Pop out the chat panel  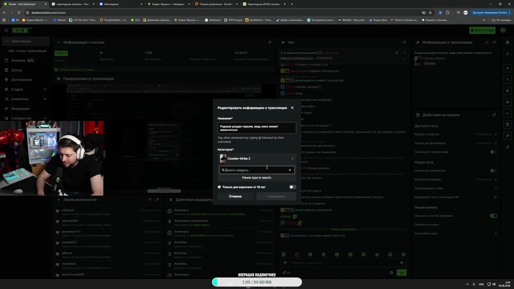404,42
